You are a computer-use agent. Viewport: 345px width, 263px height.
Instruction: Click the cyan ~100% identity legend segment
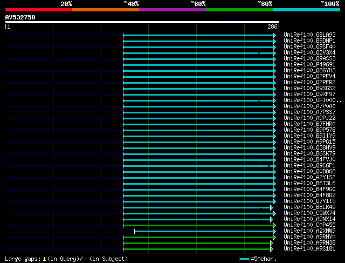(x=307, y=10)
